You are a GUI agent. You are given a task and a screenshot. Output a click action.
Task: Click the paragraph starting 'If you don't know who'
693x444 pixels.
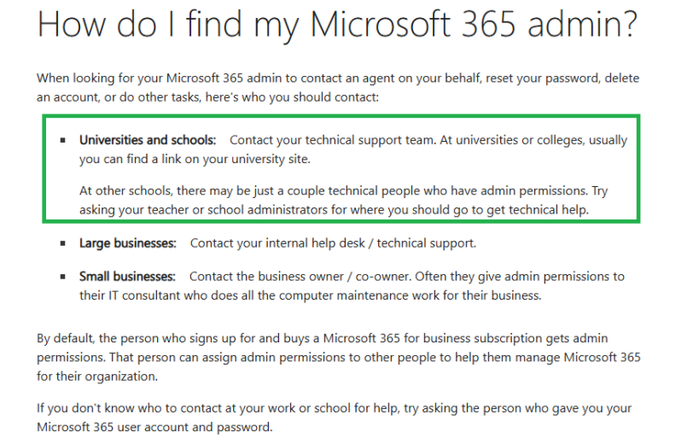335,418
